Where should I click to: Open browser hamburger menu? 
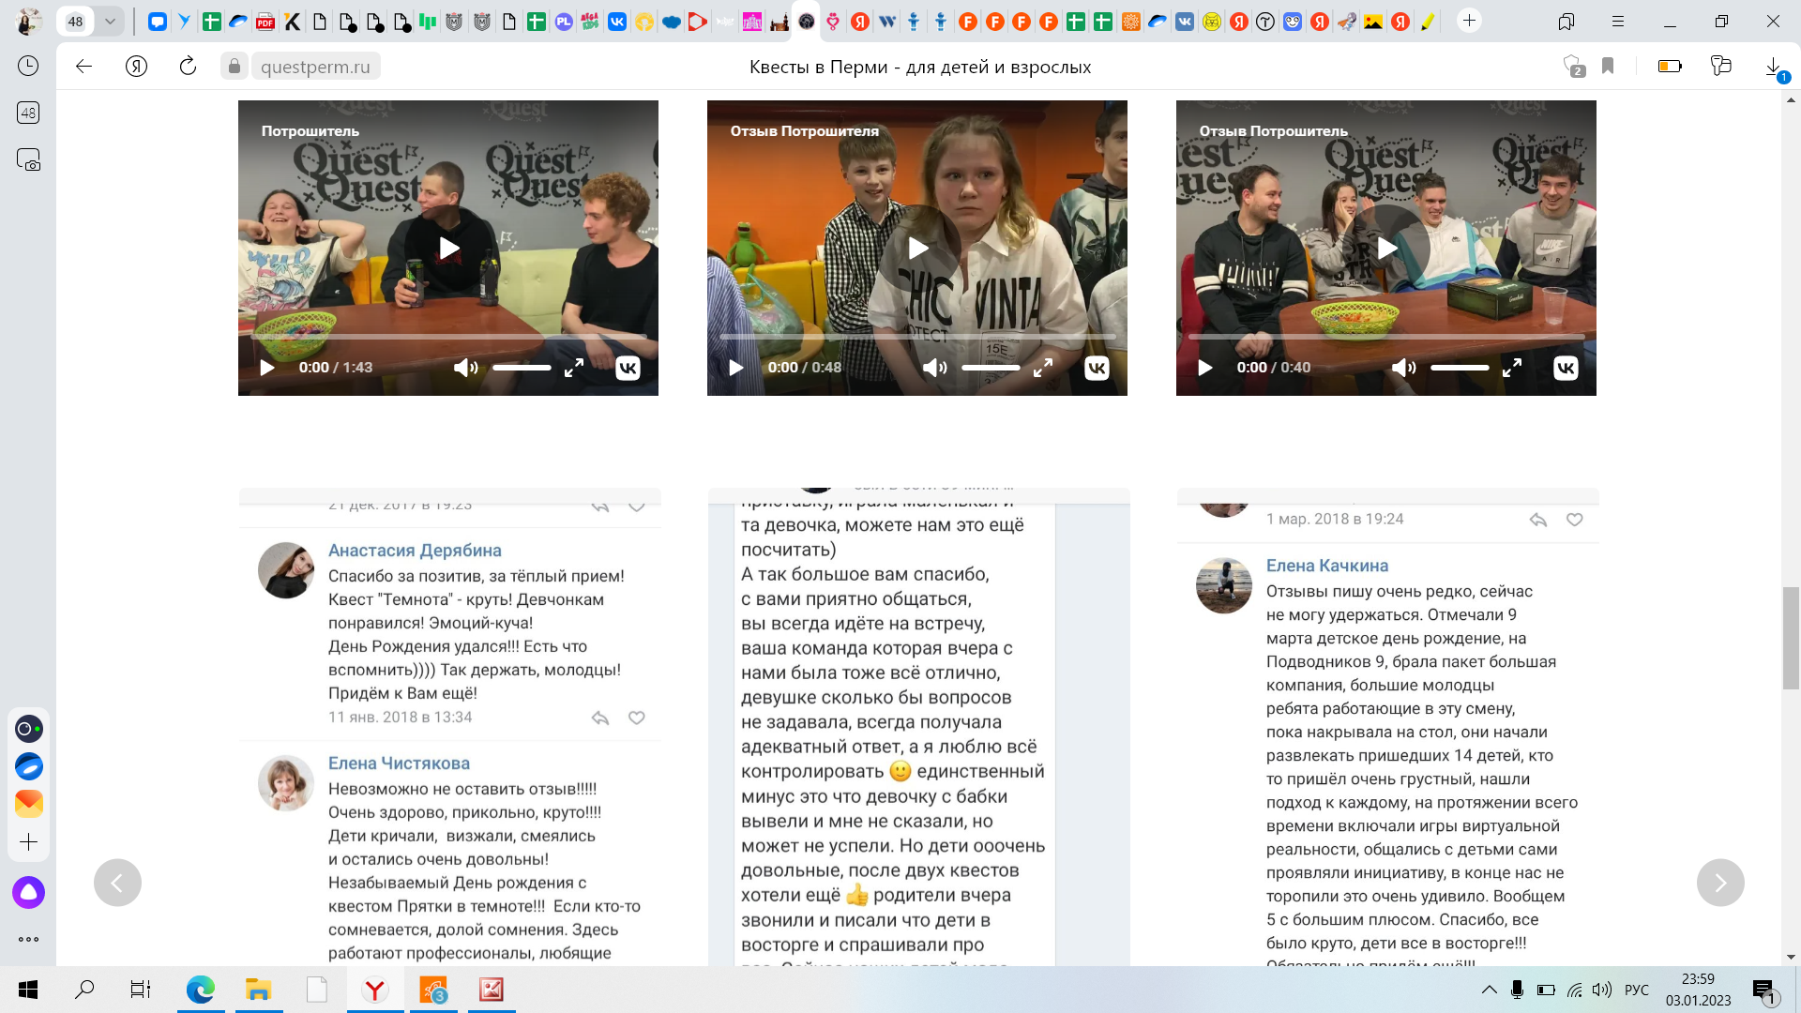pyautogui.click(x=1617, y=21)
